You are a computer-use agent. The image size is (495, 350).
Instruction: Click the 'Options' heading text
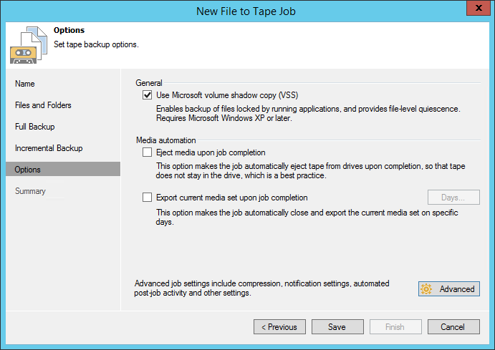(x=69, y=30)
